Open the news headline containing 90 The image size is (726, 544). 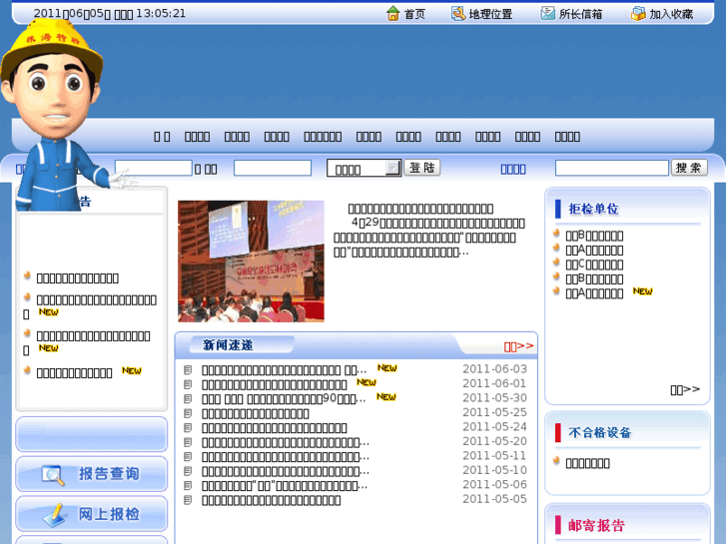(284, 398)
